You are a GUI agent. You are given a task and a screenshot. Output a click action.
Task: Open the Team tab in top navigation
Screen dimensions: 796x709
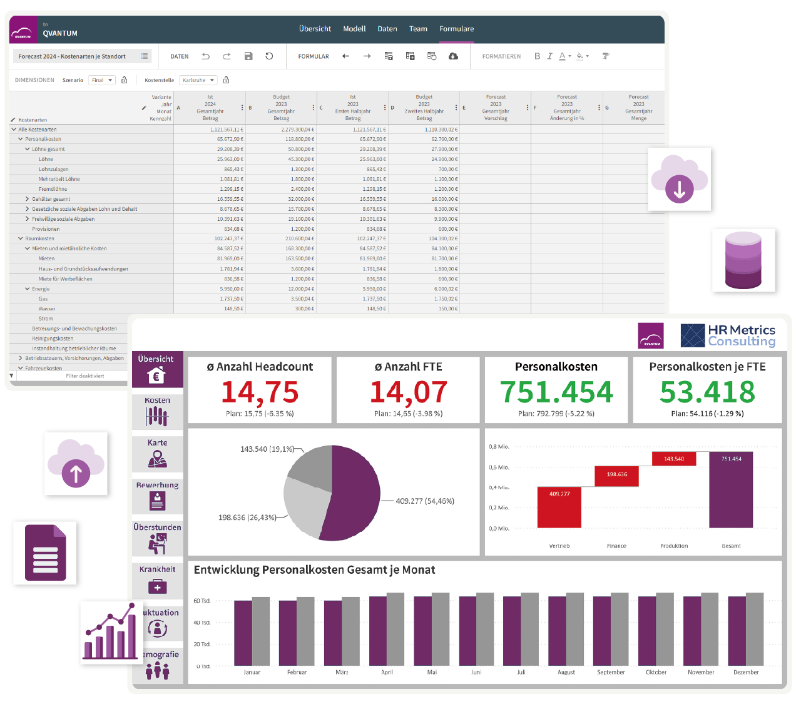[418, 29]
